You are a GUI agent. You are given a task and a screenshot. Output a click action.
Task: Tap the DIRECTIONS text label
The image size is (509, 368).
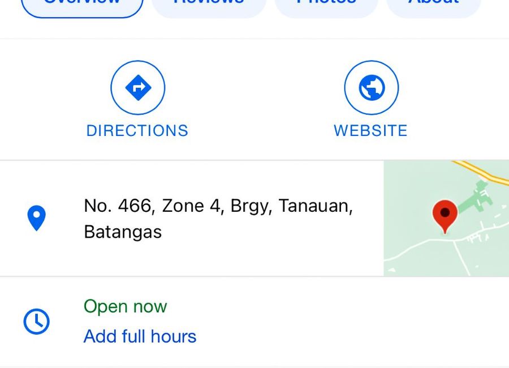[137, 131]
